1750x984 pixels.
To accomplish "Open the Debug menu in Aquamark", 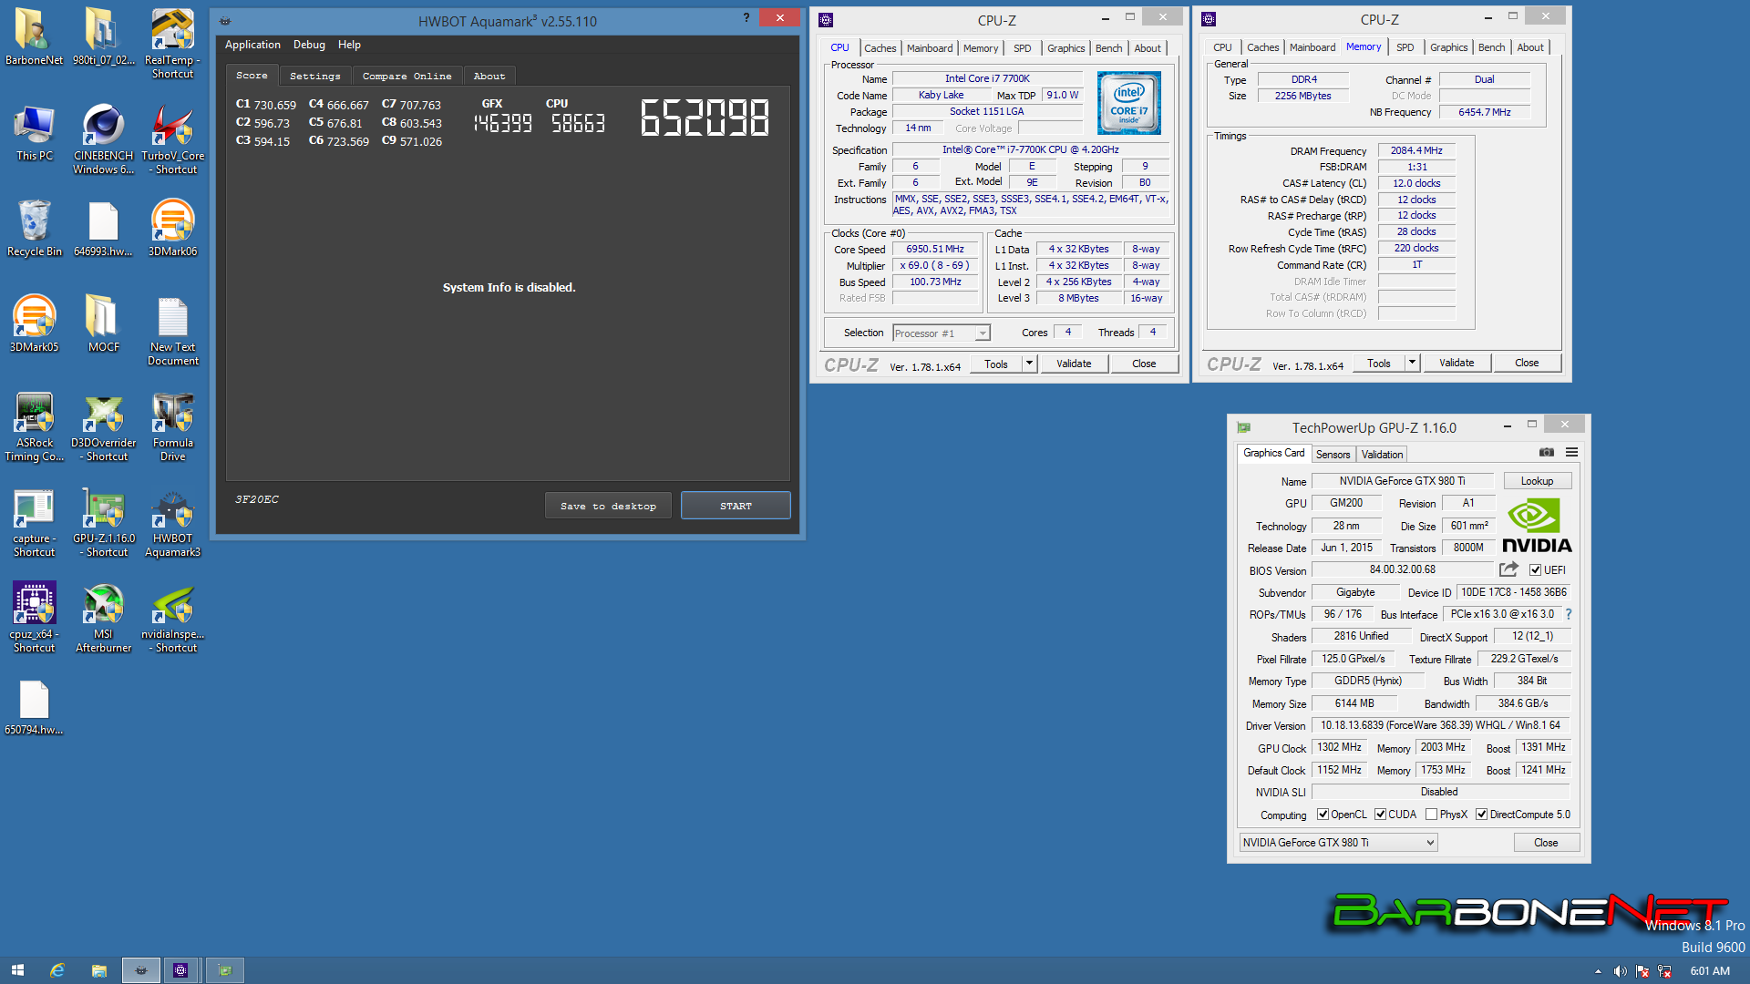I will 309,45.
